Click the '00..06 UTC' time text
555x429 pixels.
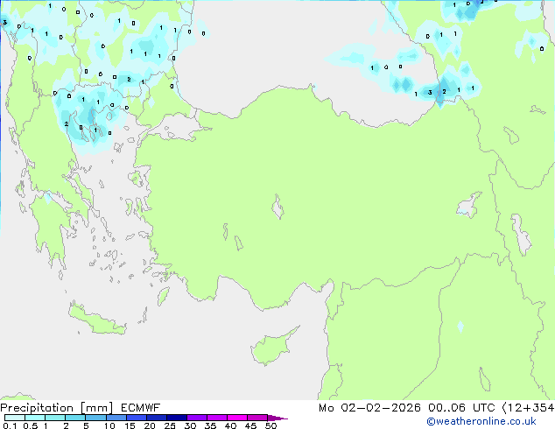coord(461,408)
